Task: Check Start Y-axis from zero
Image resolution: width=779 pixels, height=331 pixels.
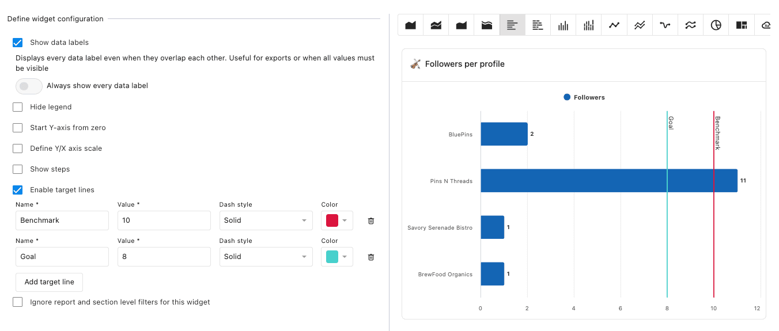Action: (x=18, y=128)
